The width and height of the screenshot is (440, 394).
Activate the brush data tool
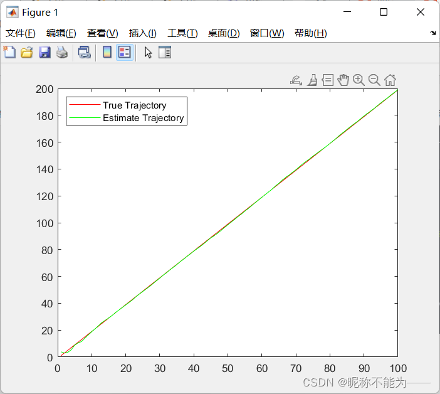[x=312, y=80]
